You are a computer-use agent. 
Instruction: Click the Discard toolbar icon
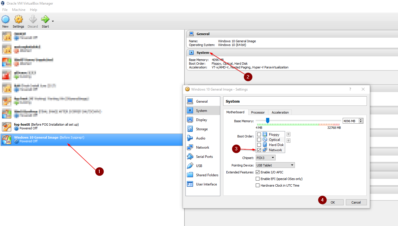pyautogui.click(x=33, y=20)
